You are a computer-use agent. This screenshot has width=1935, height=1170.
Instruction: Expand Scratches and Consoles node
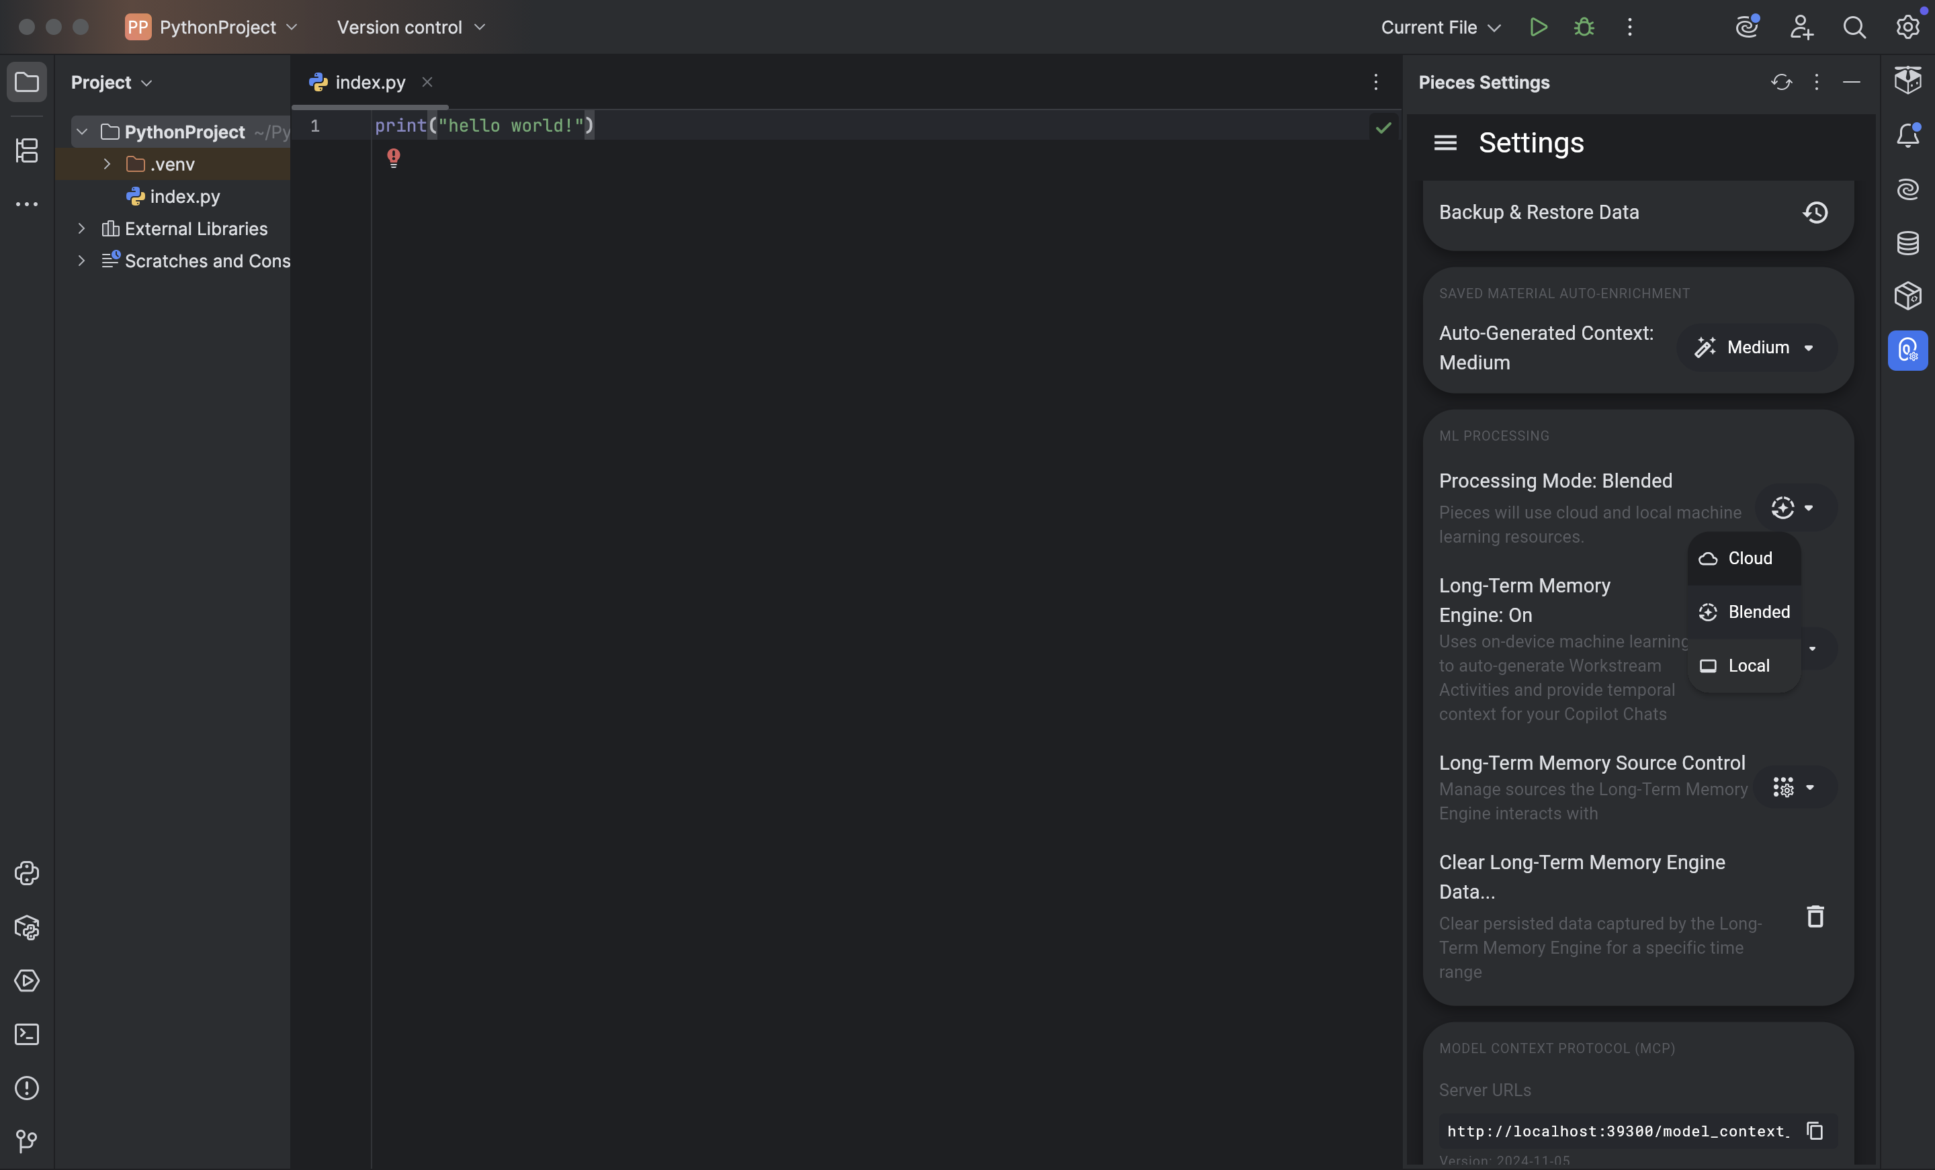coord(81,261)
